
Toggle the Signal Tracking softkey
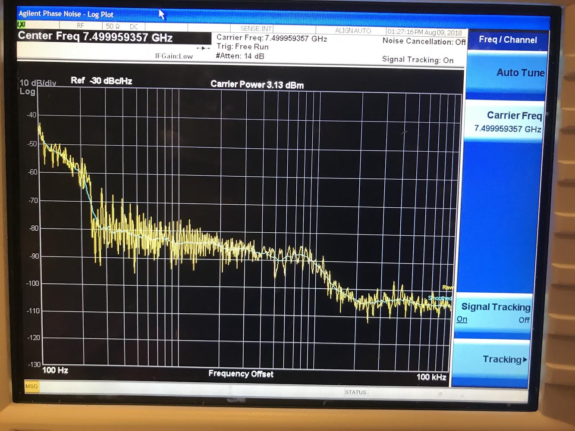coord(494,312)
